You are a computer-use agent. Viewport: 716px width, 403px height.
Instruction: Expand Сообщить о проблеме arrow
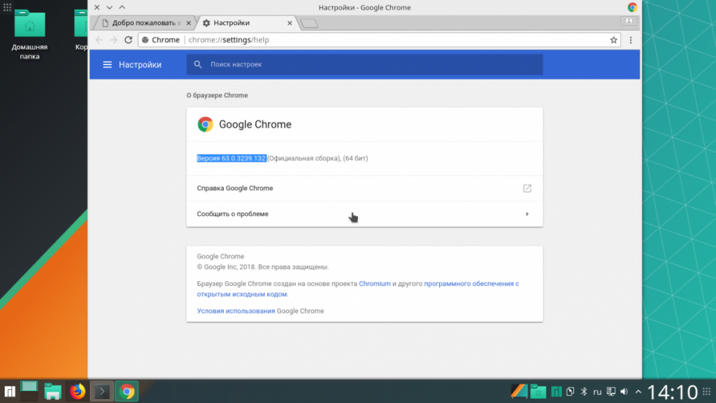[x=527, y=214]
